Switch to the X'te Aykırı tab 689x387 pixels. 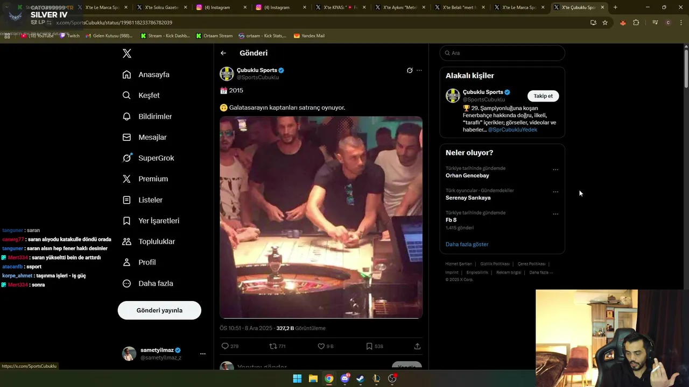(400, 8)
